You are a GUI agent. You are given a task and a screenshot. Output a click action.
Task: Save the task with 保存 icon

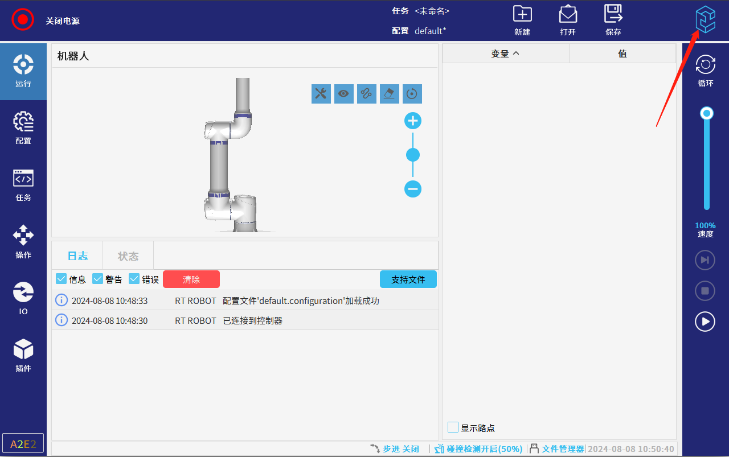(x=613, y=15)
